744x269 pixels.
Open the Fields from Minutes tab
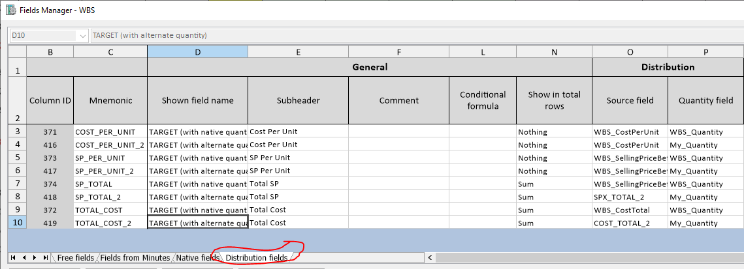point(135,258)
